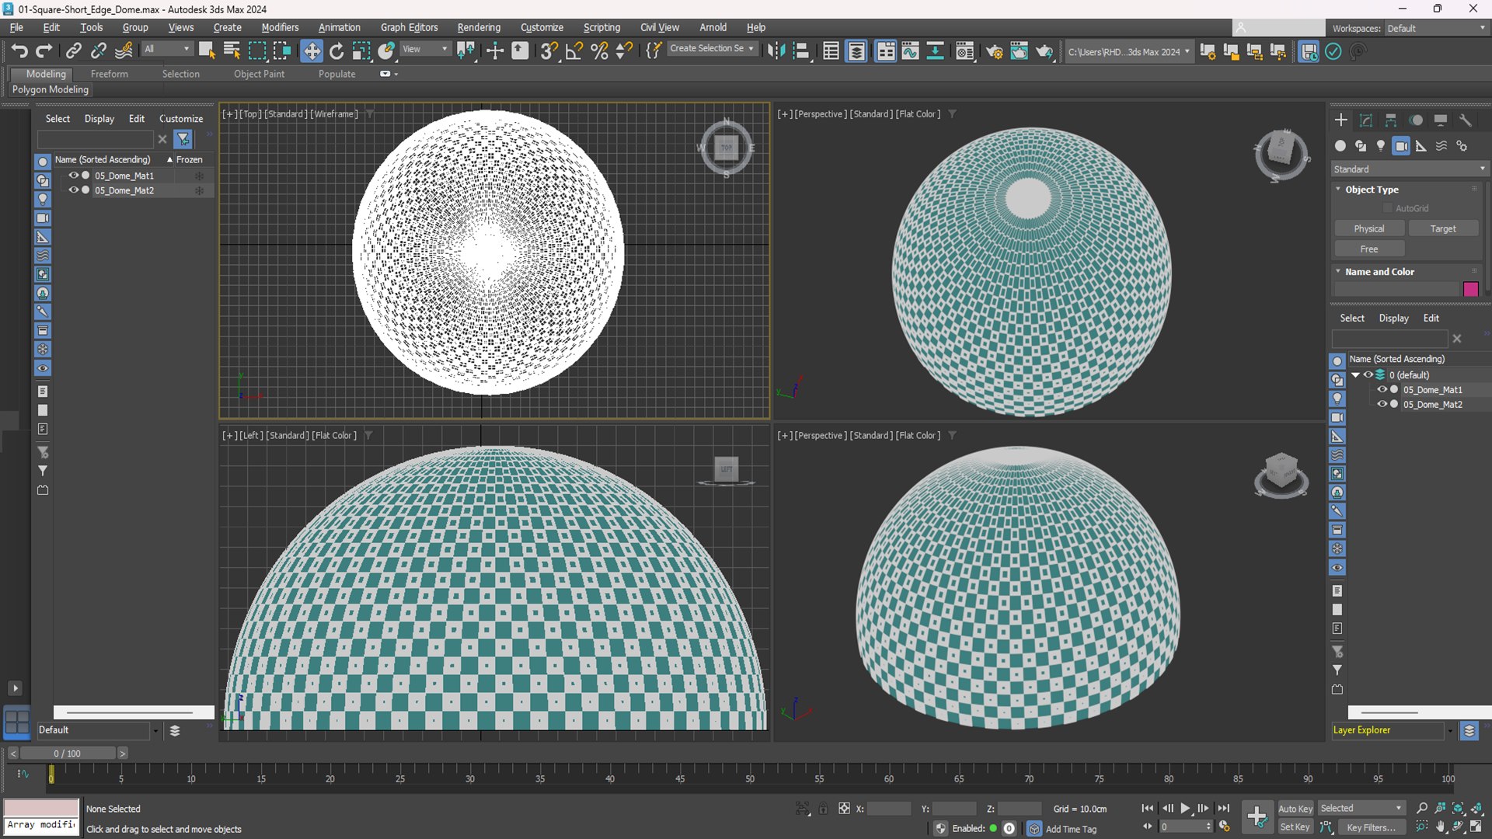Open the Modify command panel tab
Screen dimensions: 1492x839
point(1366,120)
